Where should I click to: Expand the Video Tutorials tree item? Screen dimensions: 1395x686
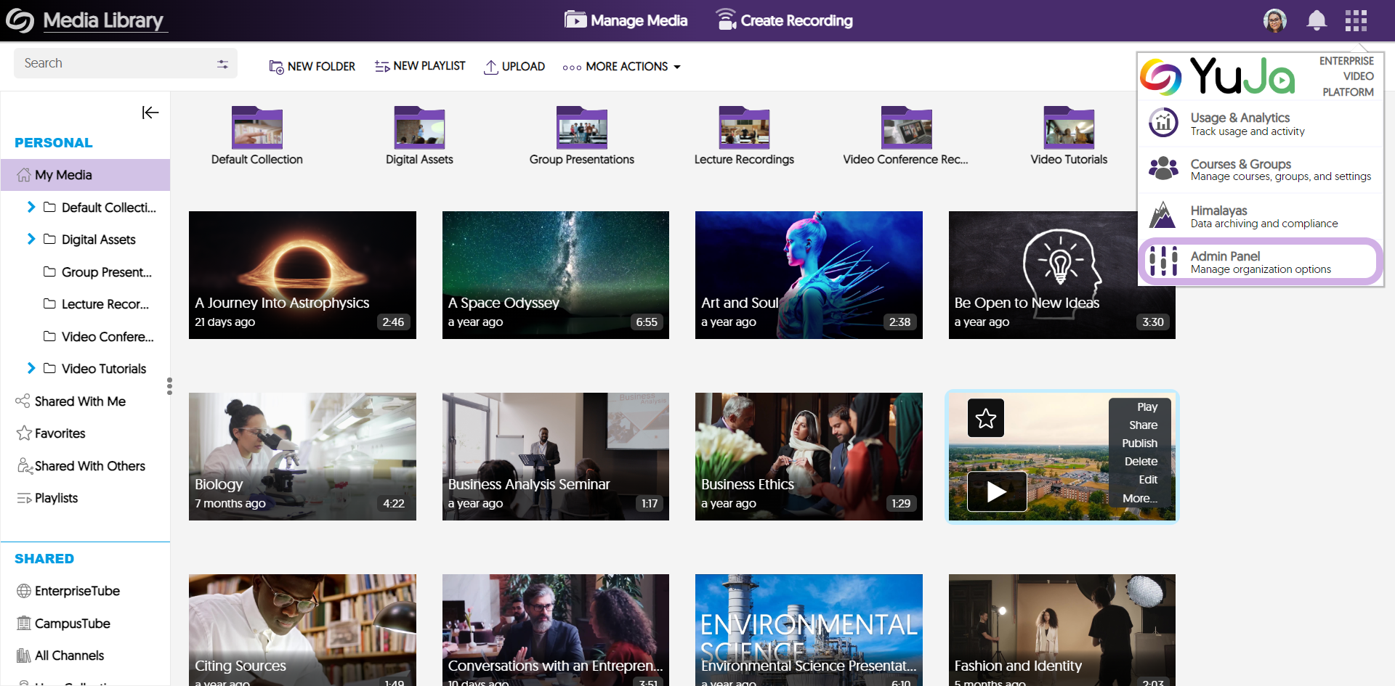point(31,368)
